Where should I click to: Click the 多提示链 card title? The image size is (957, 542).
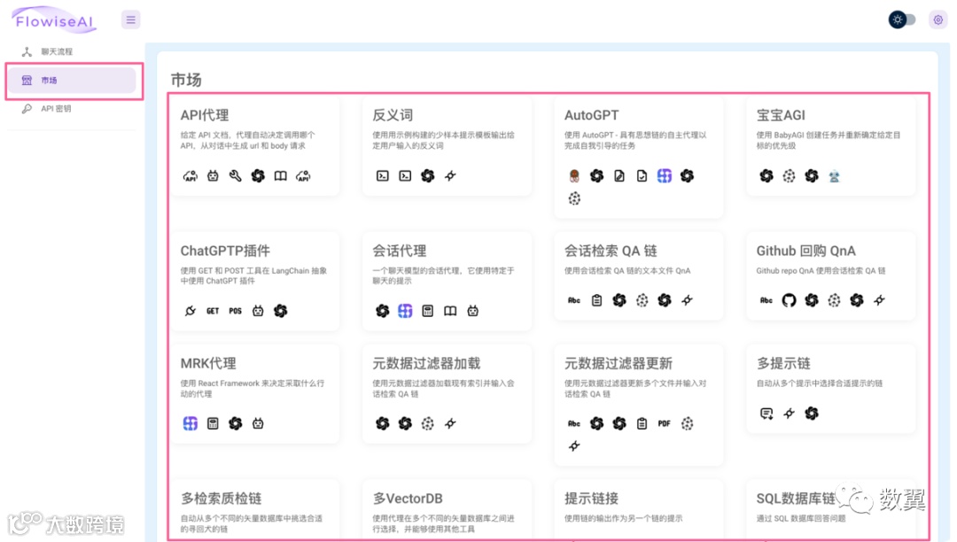pos(783,363)
